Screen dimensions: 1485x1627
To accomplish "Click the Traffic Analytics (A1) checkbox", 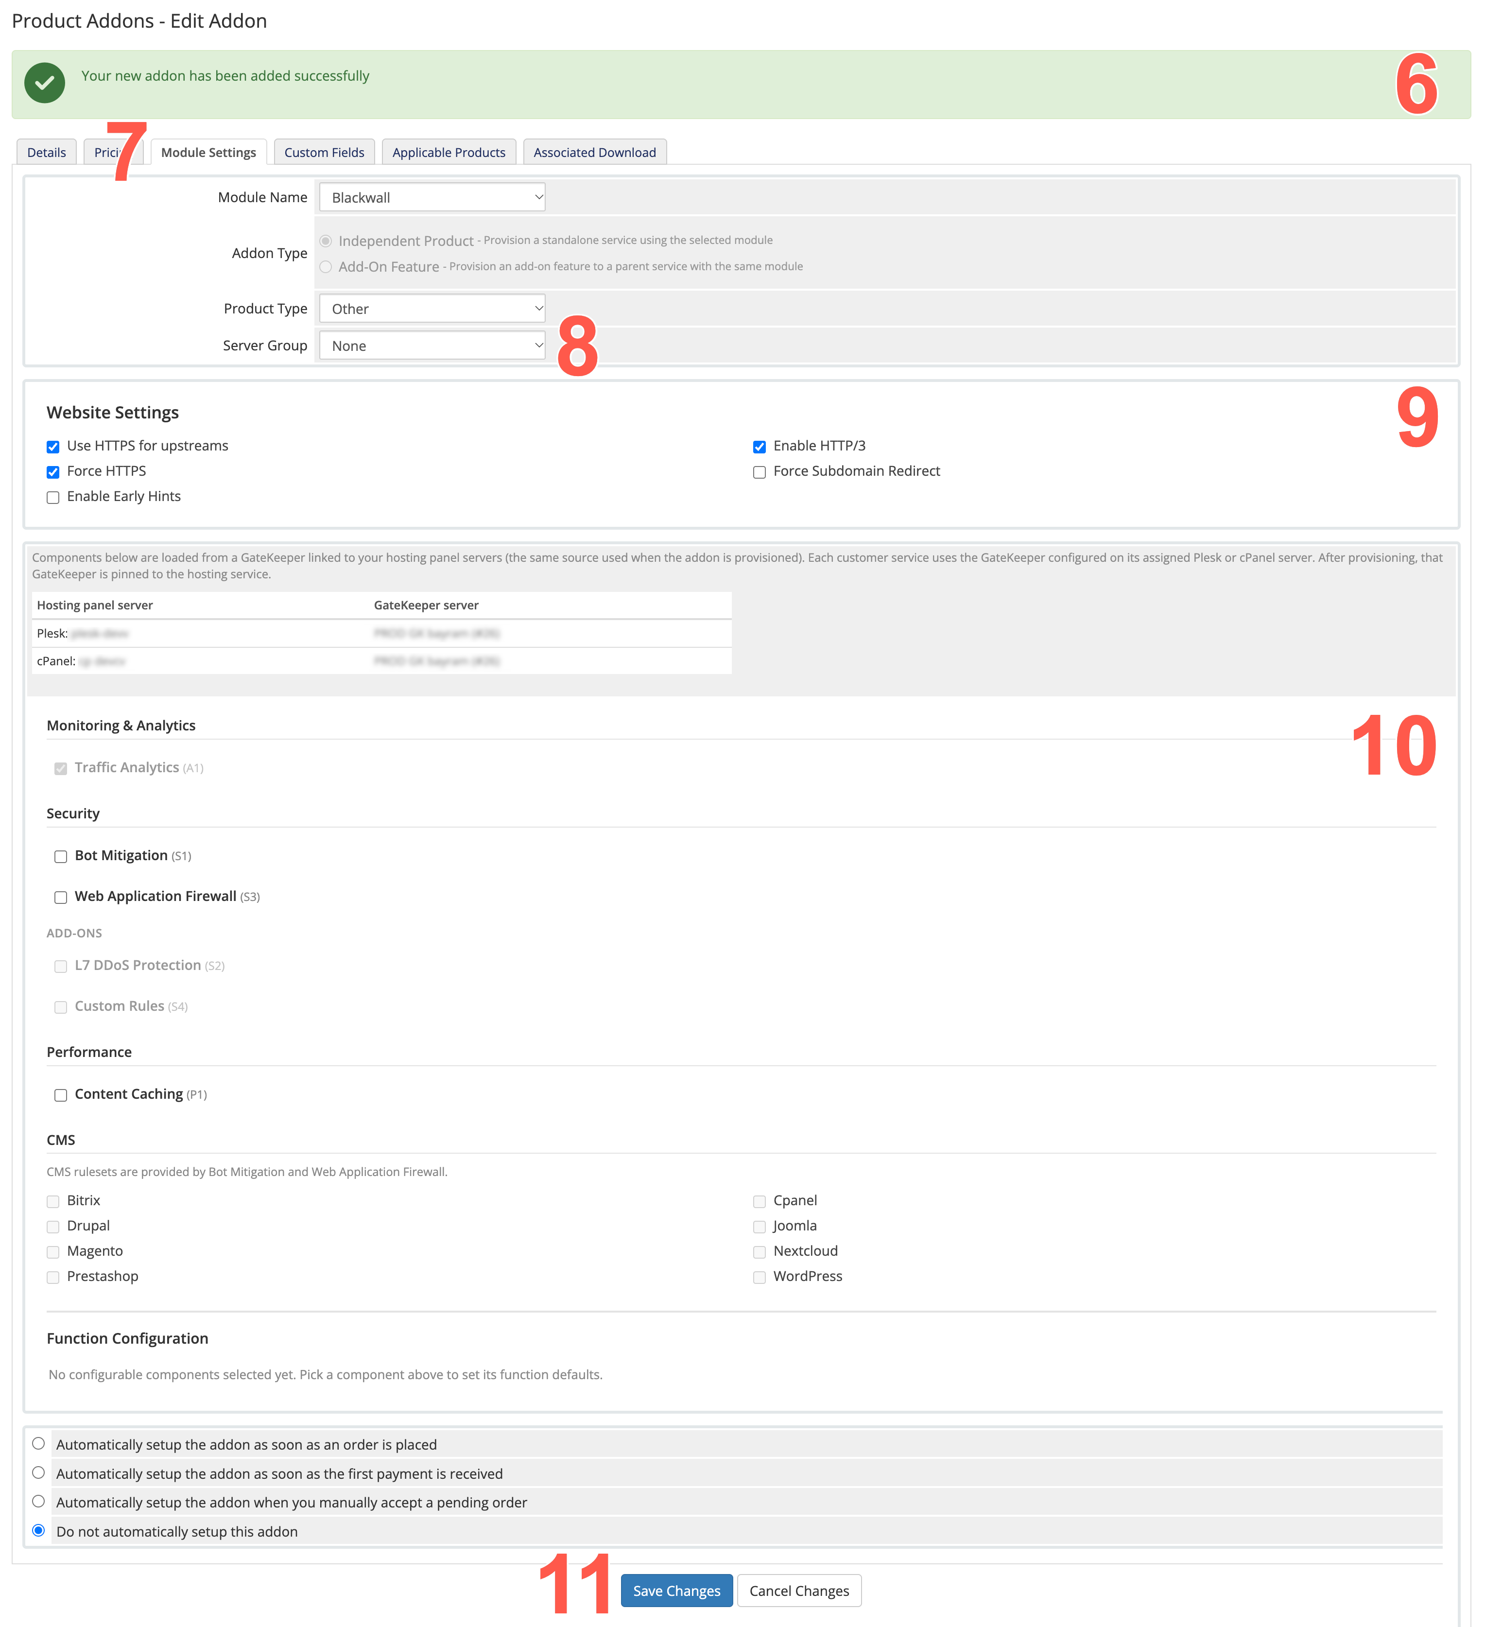I will click(61, 768).
